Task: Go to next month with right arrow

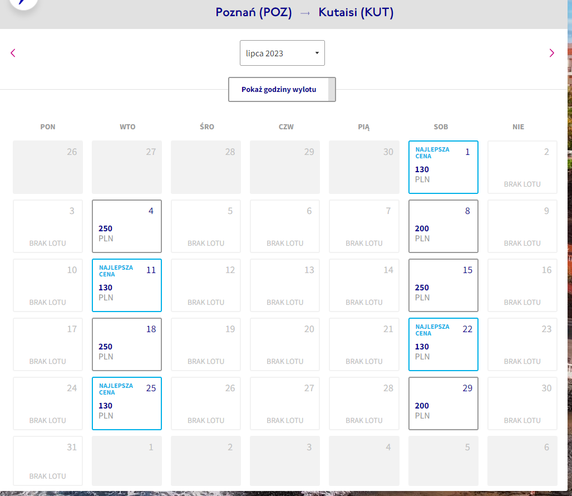Action: tap(551, 53)
